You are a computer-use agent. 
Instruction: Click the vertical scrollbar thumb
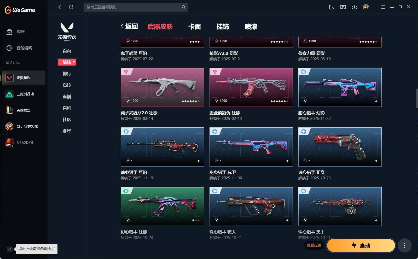coord(417,98)
